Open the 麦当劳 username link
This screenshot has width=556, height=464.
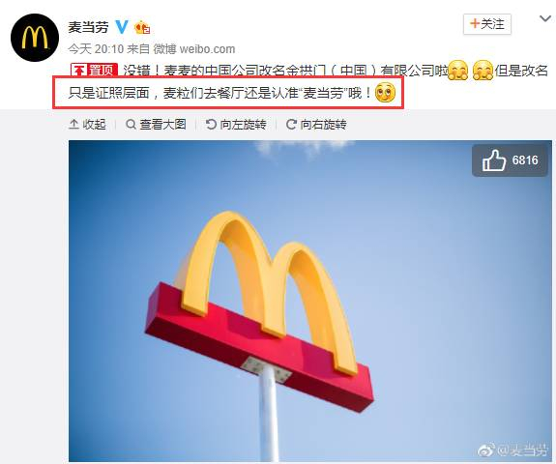click(88, 27)
